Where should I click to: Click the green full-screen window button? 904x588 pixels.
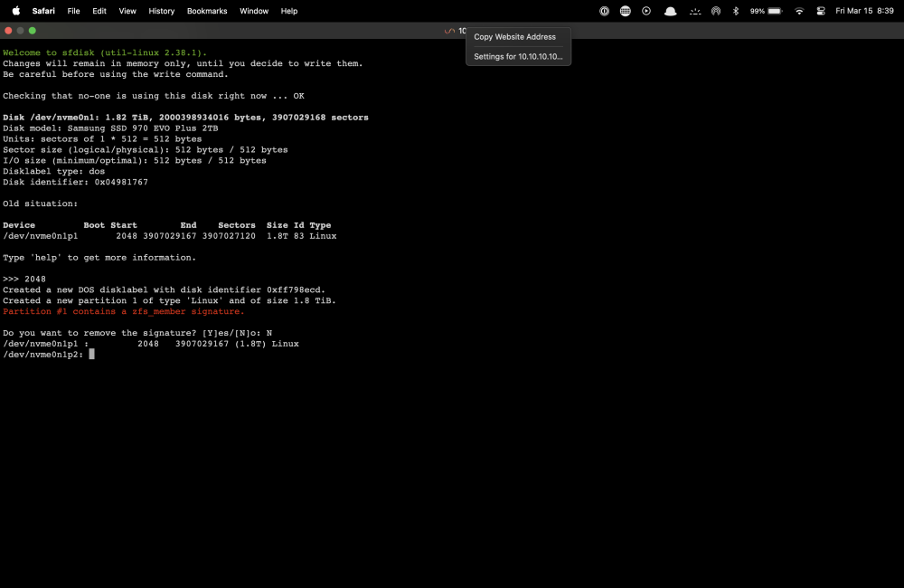33,31
